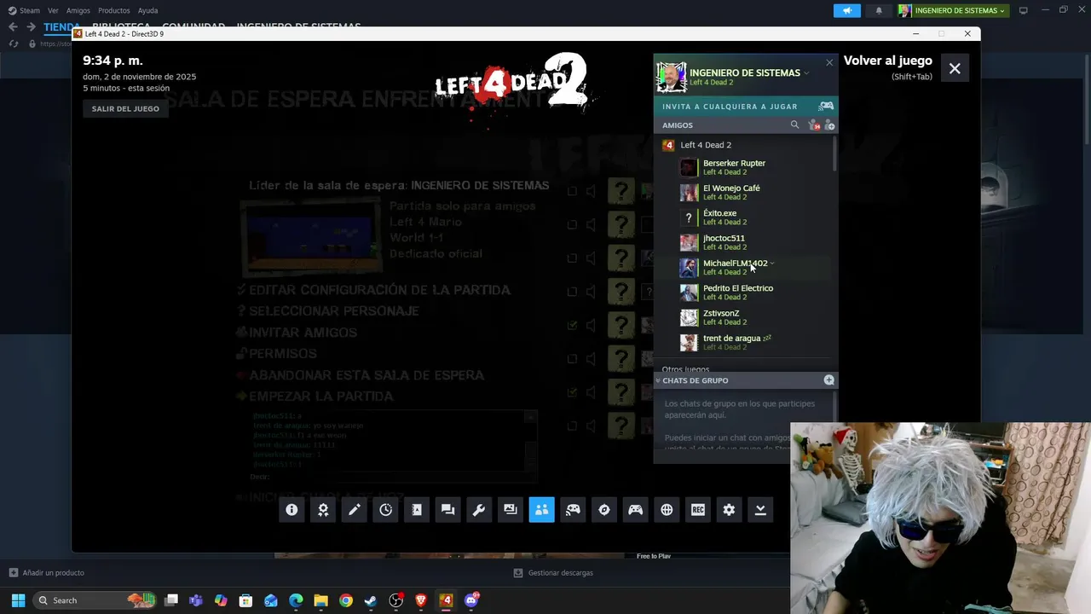Open the notes pencil icon in overlay toolbar

pyautogui.click(x=355, y=510)
